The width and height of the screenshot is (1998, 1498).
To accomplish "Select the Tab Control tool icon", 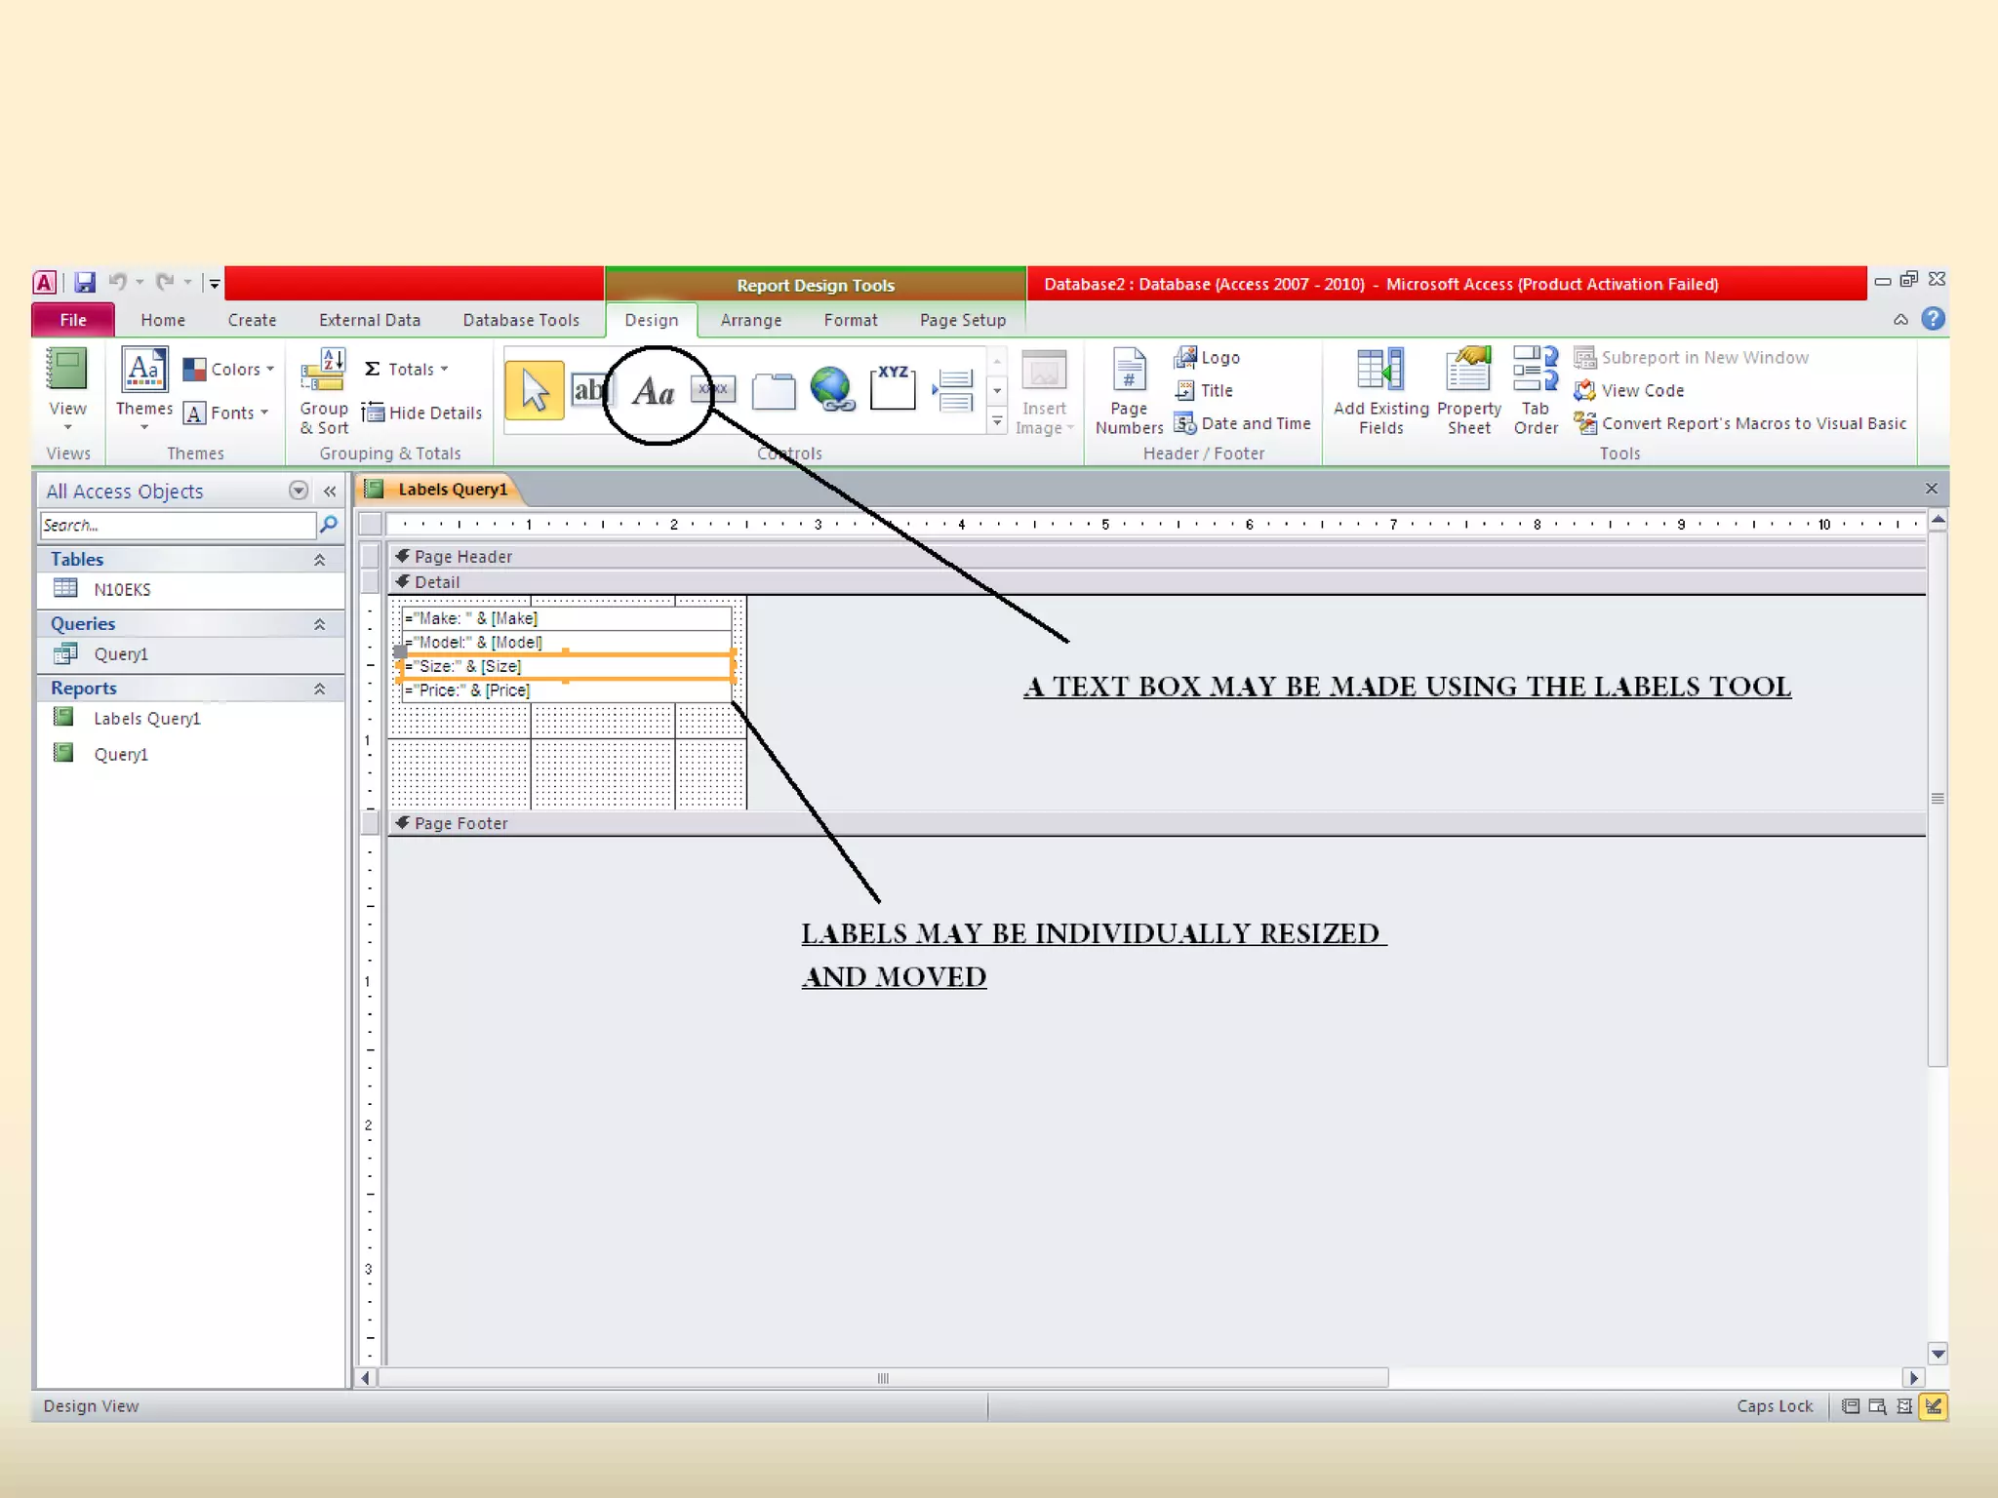I will click(x=774, y=392).
